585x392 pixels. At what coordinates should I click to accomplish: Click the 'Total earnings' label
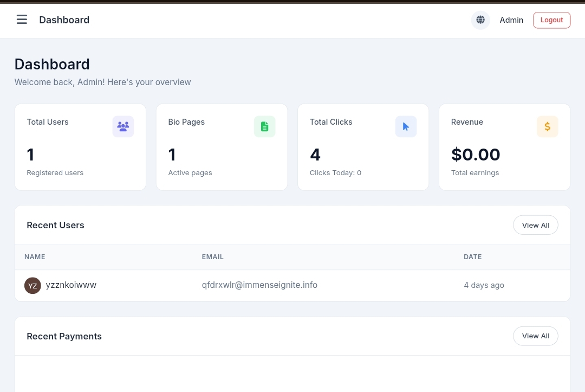point(475,173)
